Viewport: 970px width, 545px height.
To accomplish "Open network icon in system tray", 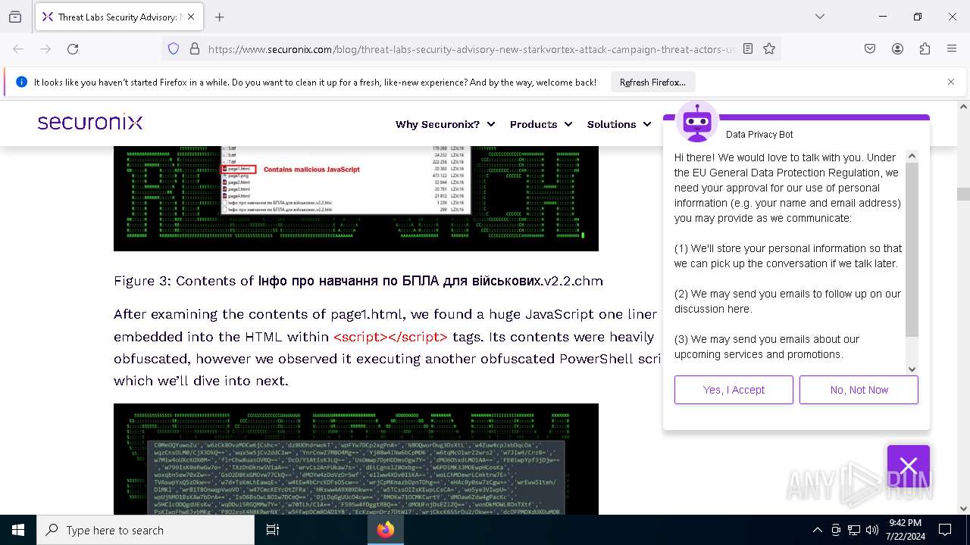I will tap(854, 530).
